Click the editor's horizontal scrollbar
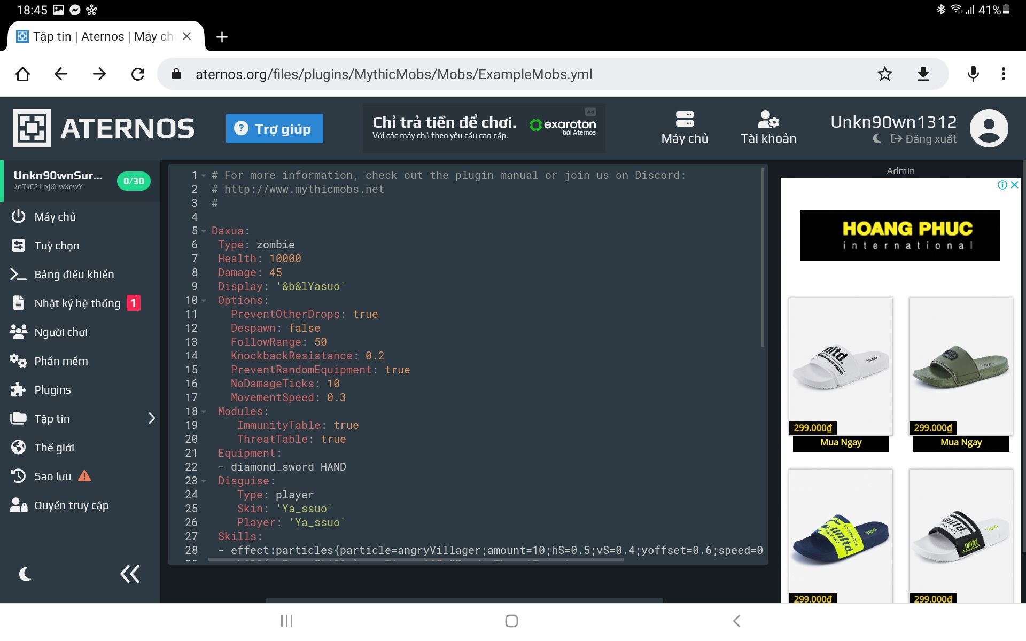This screenshot has width=1026, height=641. click(x=415, y=560)
